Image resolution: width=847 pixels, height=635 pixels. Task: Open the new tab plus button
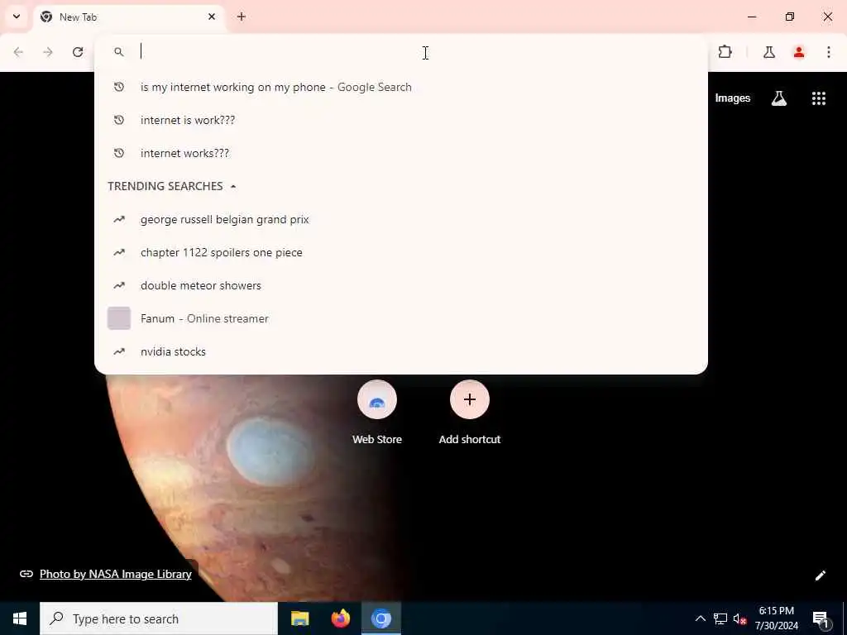coord(242,17)
